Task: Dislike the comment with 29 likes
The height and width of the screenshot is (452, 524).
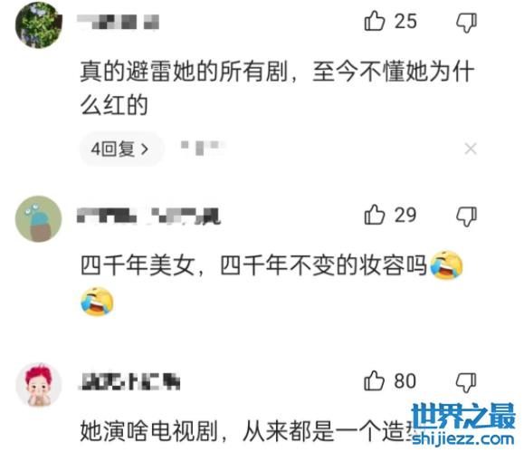Action: coord(466,216)
